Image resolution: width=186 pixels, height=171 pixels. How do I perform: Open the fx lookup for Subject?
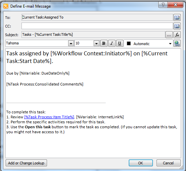tap(177, 35)
